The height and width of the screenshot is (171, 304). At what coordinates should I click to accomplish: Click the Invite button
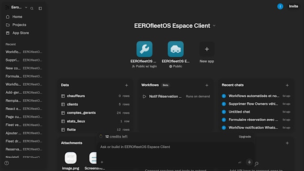point(293,6)
